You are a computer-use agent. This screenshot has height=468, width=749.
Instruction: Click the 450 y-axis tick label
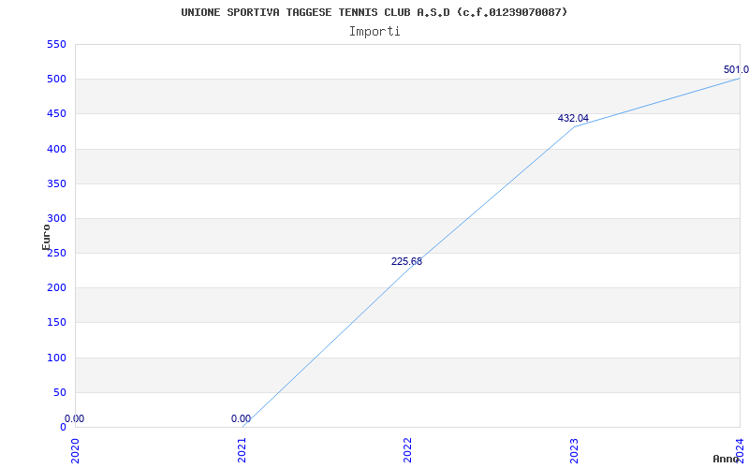click(x=56, y=114)
